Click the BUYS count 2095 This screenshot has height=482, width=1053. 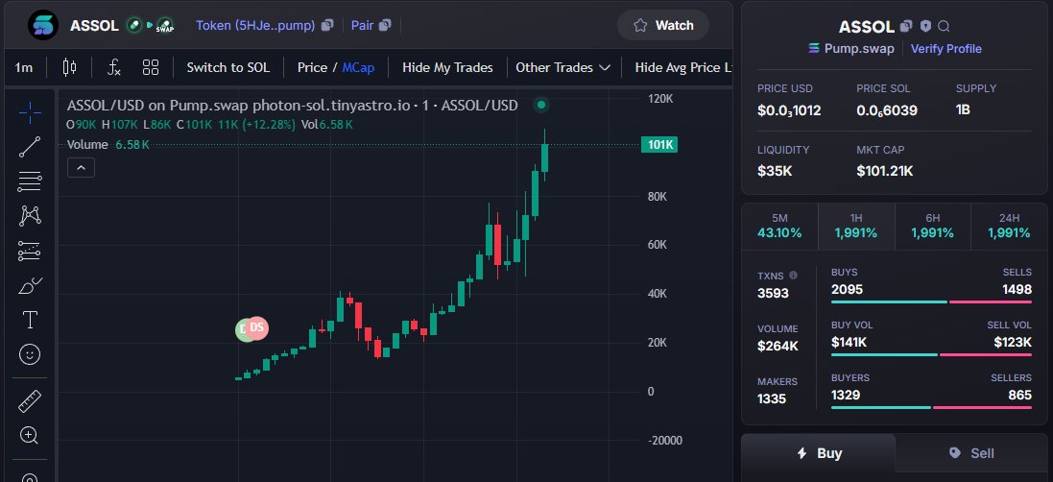click(x=847, y=290)
